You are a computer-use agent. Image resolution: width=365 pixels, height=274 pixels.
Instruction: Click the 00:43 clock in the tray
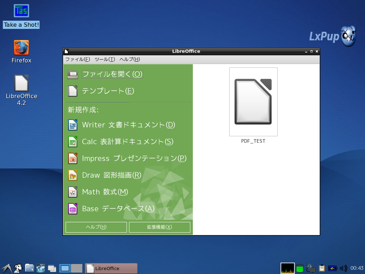click(x=356, y=268)
